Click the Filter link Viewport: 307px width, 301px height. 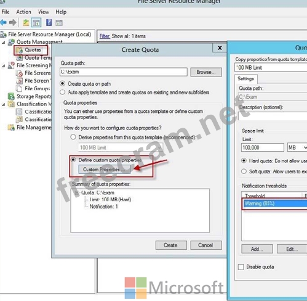(105, 36)
